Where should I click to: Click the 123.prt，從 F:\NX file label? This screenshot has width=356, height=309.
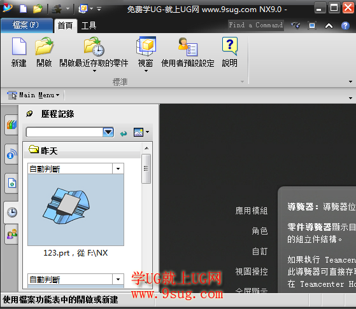(x=75, y=253)
